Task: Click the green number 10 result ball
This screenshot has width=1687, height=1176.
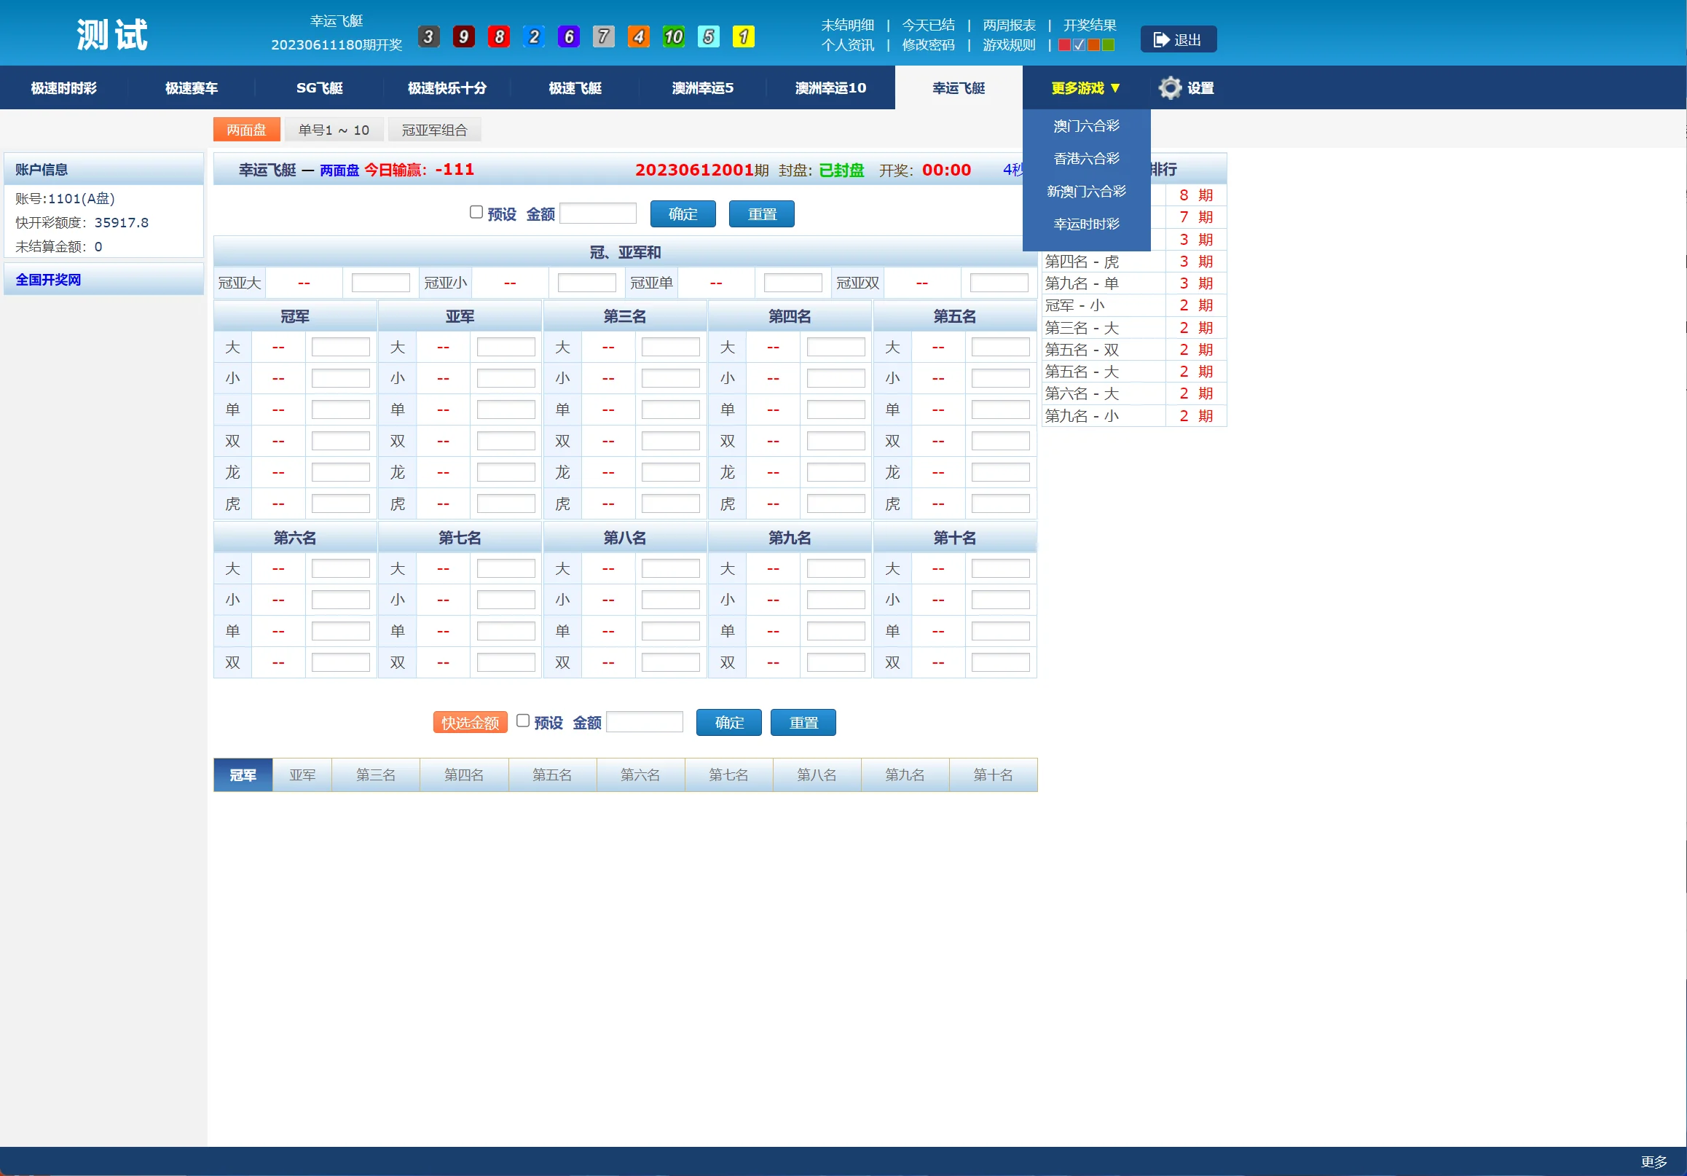Action: coord(673,36)
